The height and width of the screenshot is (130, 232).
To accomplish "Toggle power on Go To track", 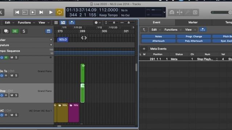I will (x=1, y=75).
